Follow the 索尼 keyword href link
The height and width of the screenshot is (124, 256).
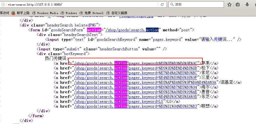click(x=136, y=73)
